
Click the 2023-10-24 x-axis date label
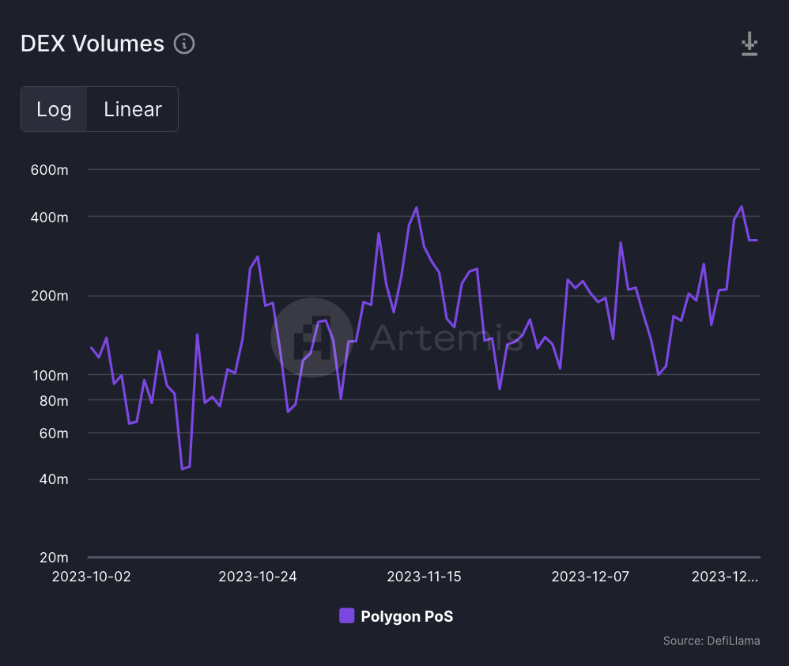point(258,577)
